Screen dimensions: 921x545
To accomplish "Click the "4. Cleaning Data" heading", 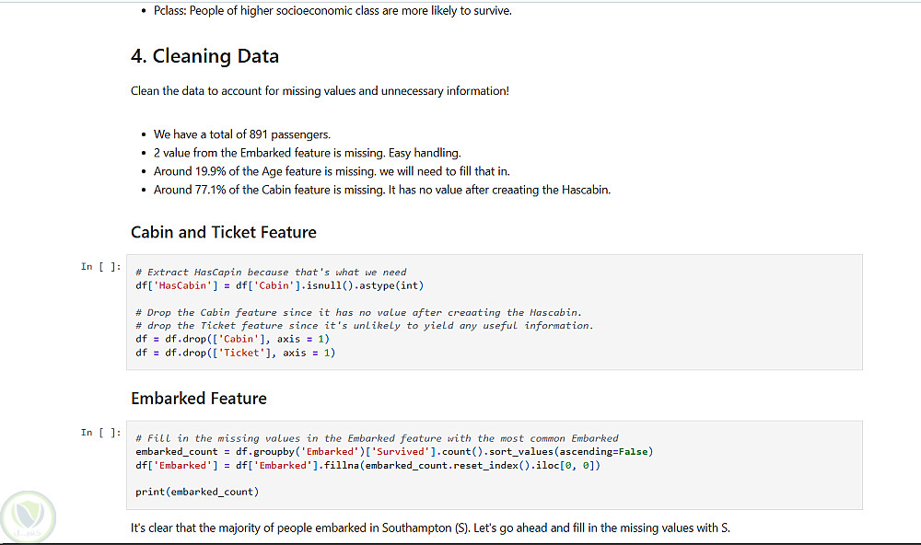I will point(204,56).
